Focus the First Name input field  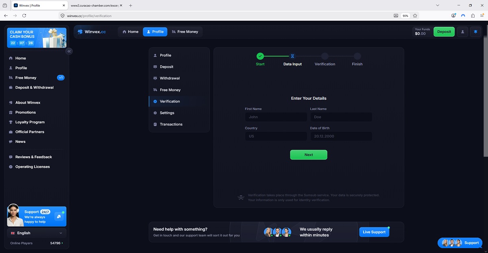276,117
